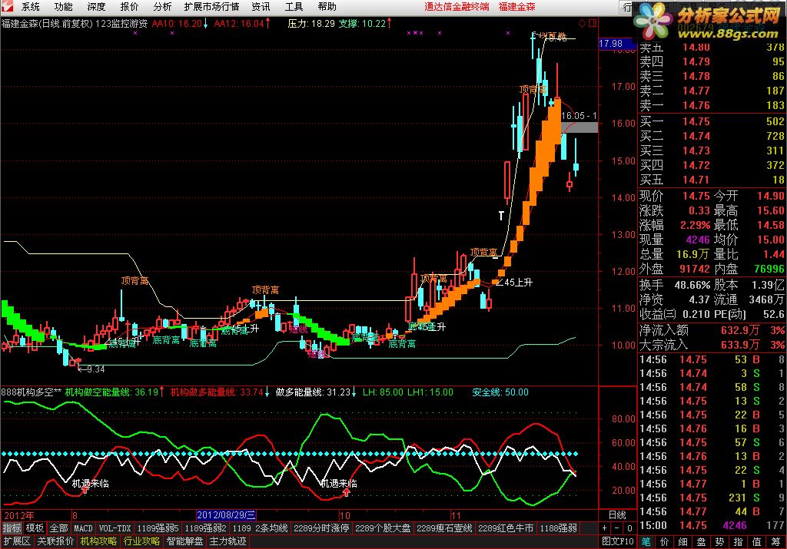Image resolution: width=787 pixels, height=549 pixels.
Task: Open the 智能解盘 button
Action: pos(184,541)
